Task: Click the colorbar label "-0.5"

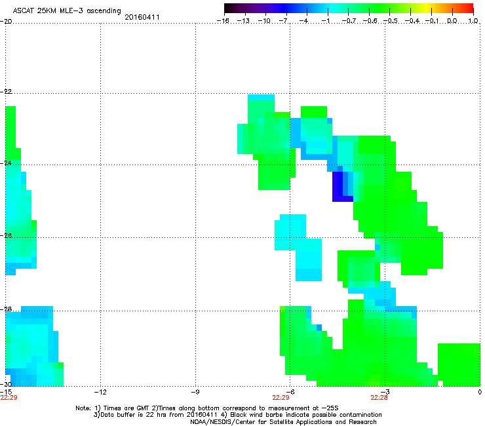Action: click(x=391, y=21)
